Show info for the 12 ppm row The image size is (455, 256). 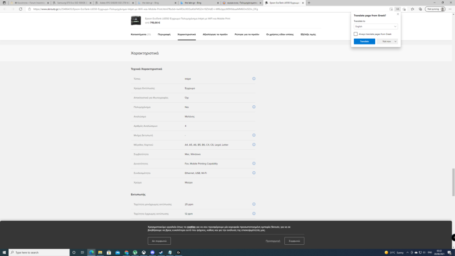254,213
